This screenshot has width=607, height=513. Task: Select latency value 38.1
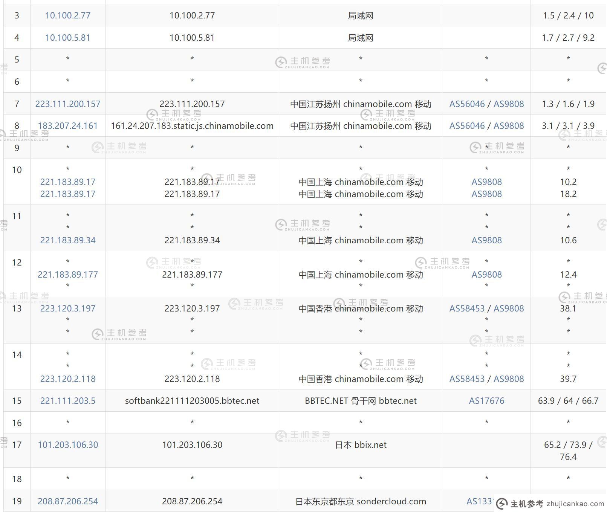pos(568,308)
